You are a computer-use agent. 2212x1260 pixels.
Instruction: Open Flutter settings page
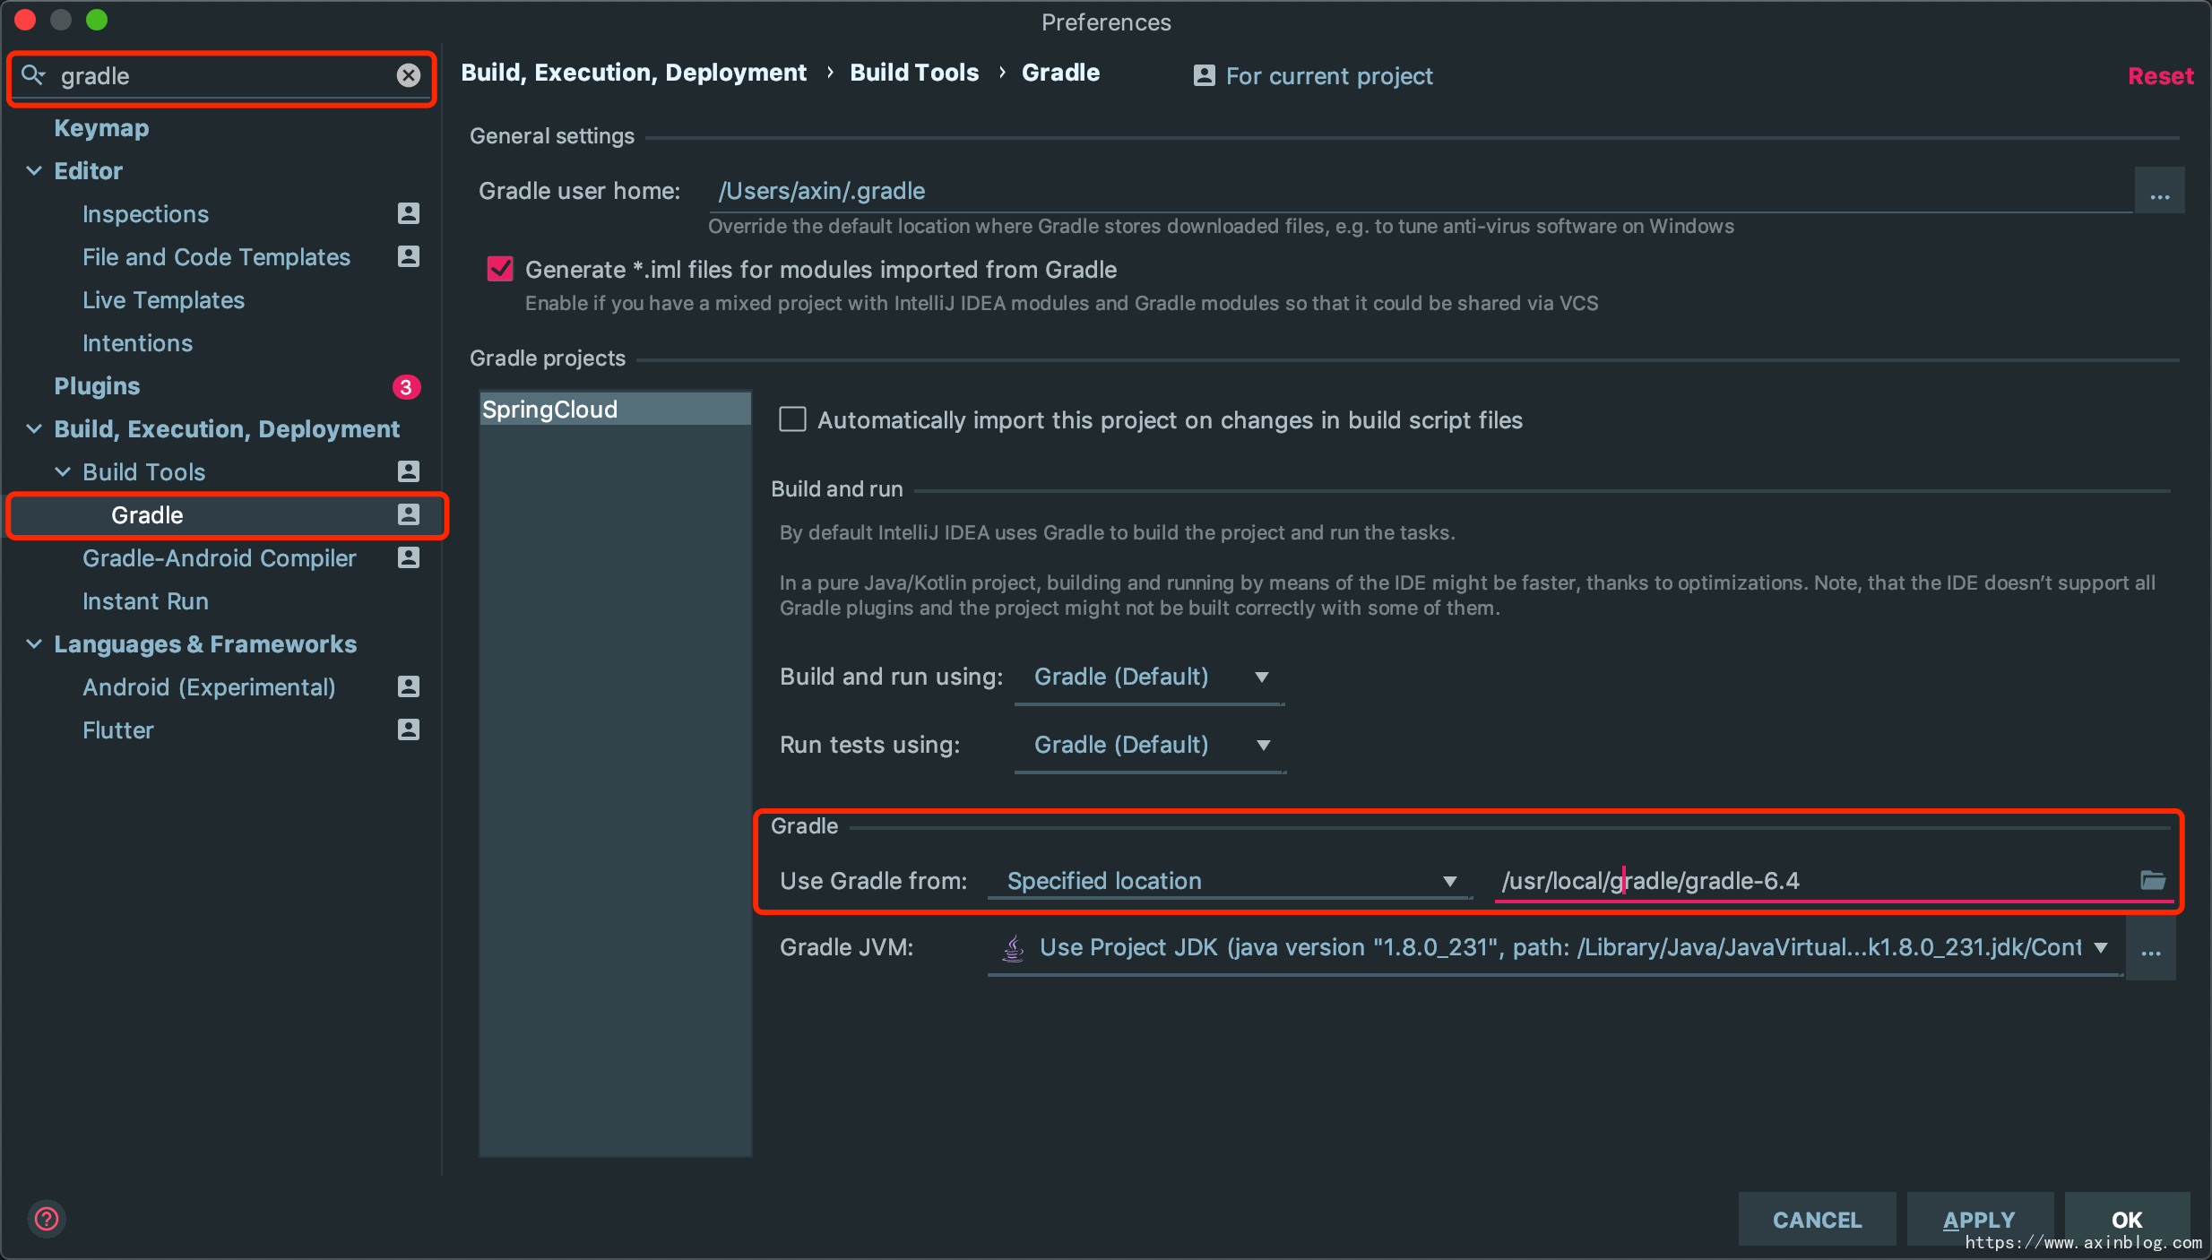click(x=117, y=729)
